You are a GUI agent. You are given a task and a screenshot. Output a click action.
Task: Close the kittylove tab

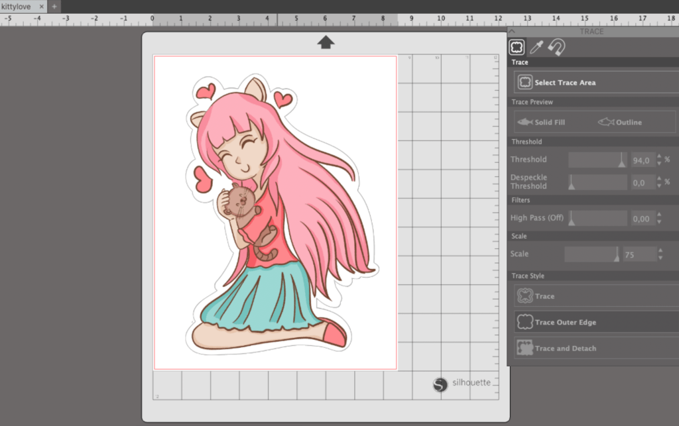(42, 7)
